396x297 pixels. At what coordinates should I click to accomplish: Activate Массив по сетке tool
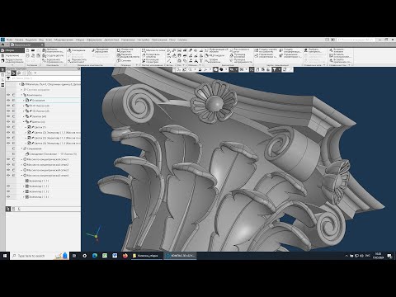point(153,50)
